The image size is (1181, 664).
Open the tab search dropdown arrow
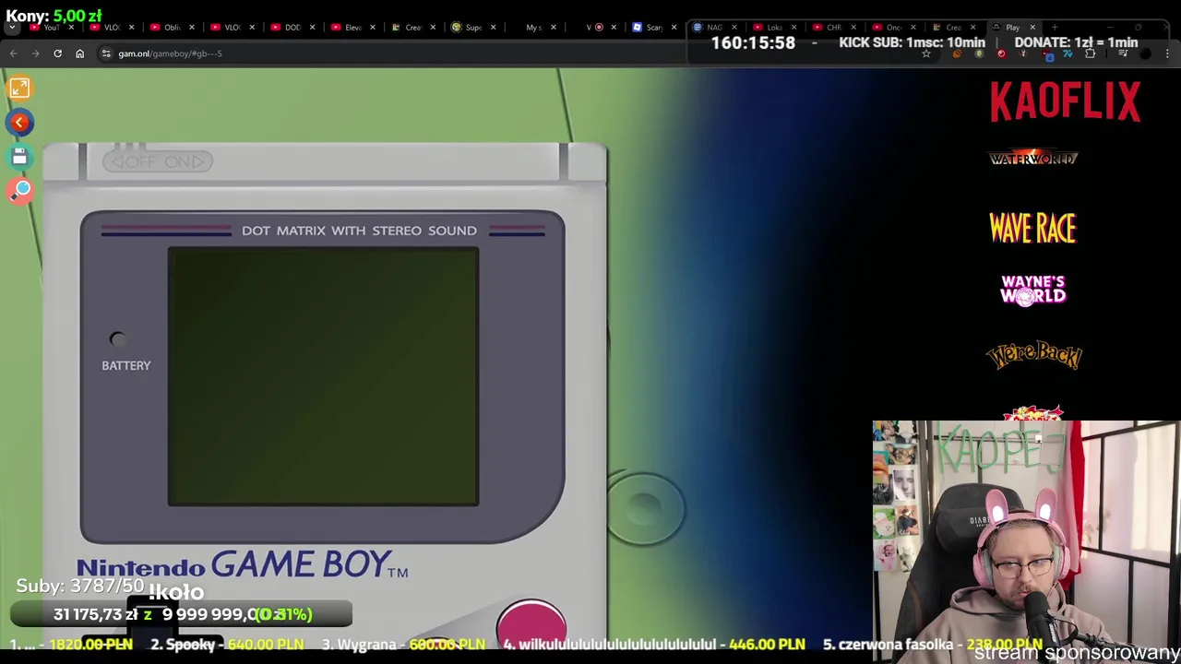[x=12, y=27]
